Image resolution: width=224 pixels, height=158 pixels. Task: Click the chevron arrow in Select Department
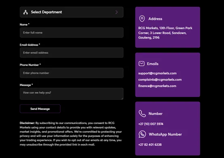116,12
